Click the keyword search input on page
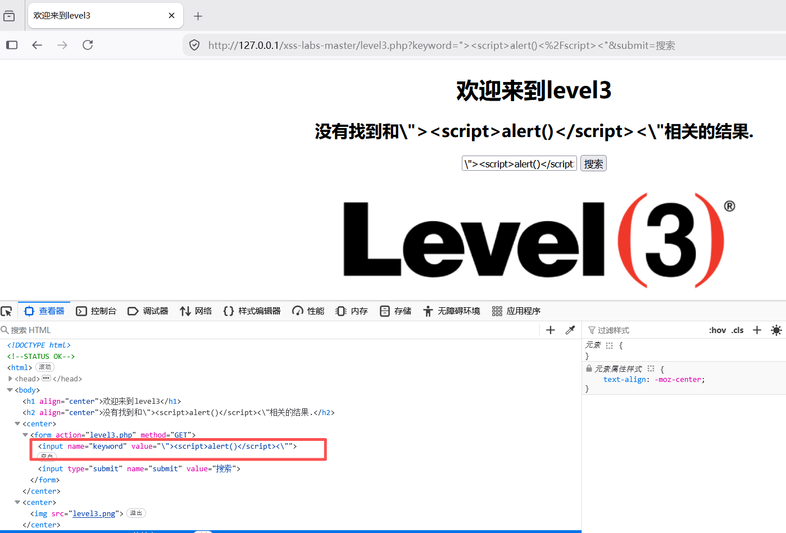786x533 pixels. pyautogui.click(x=519, y=163)
